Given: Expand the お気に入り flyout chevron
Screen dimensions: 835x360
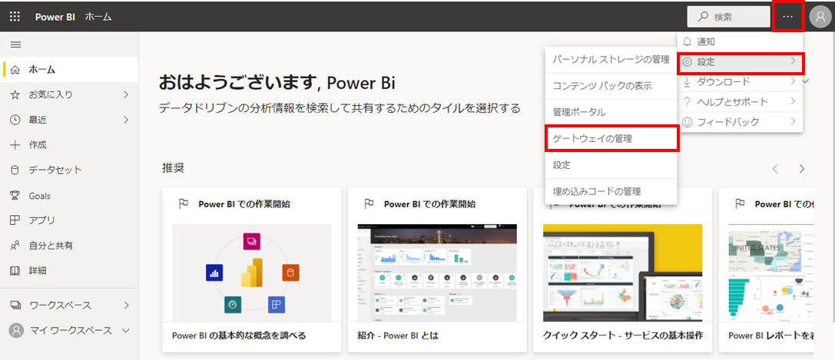Looking at the screenshot, I should pyautogui.click(x=126, y=95).
